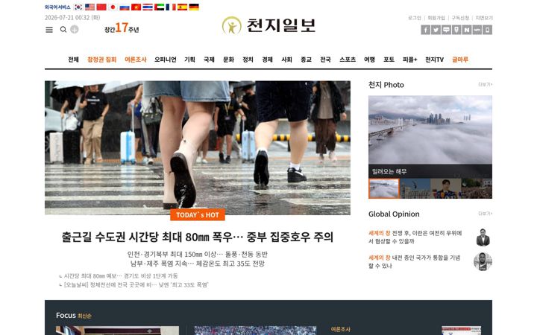537x335 pixels.
Task: Click the 외국어서비스 label
Action: coord(57,7)
